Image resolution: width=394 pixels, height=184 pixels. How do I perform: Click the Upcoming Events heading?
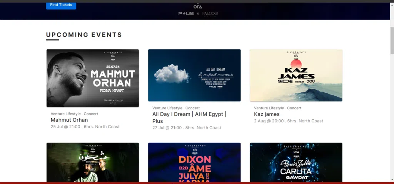[x=84, y=35]
